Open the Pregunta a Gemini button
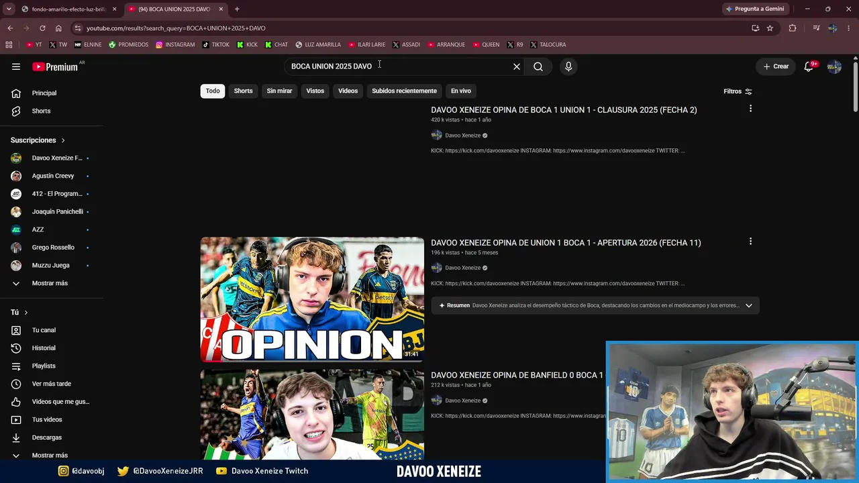 tap(755, 9)
